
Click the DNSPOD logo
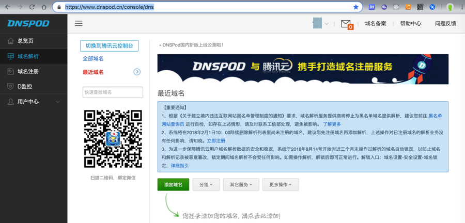(x=28, y=23)
